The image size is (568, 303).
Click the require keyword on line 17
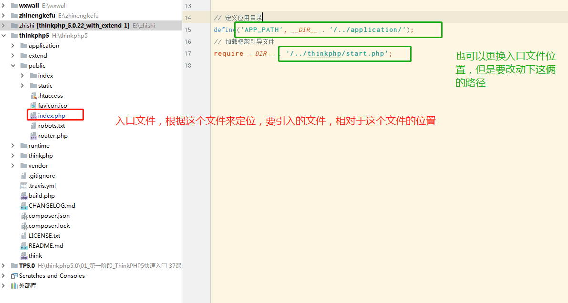pyautogui.click(x=228, y=53)
